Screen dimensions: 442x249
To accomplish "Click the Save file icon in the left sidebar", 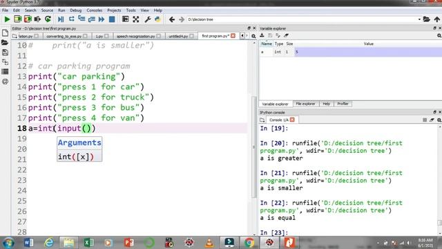I will [5, 53].
